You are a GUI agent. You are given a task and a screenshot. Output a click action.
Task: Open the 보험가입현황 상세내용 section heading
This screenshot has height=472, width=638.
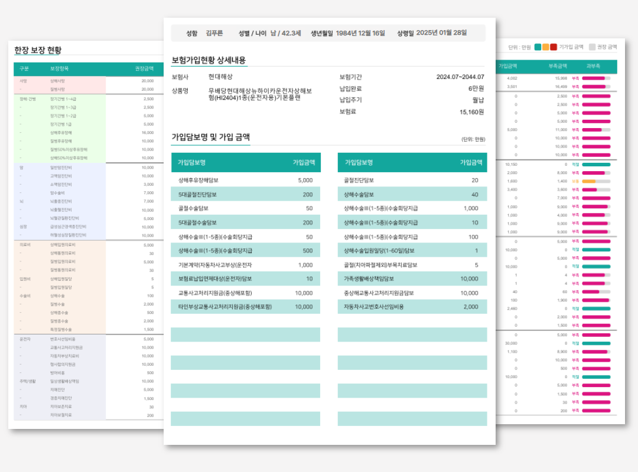(209, 60)
